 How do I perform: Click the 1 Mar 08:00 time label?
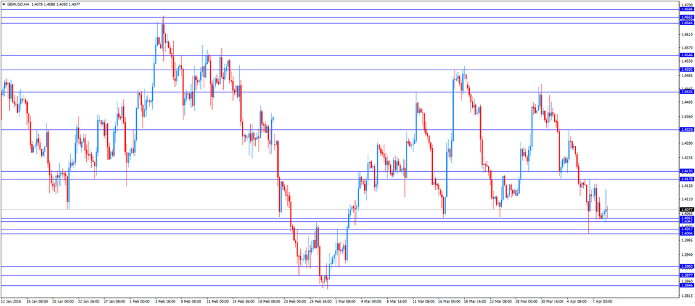pos(345,302)
